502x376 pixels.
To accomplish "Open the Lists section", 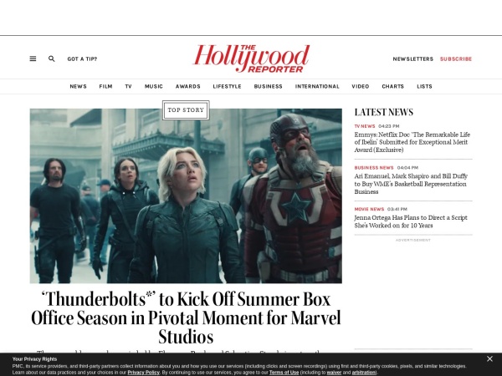I will pyautogui.click(x=424, y=86).
